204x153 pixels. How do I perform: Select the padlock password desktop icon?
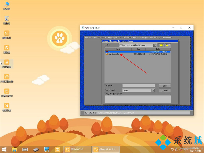[7, 64]
